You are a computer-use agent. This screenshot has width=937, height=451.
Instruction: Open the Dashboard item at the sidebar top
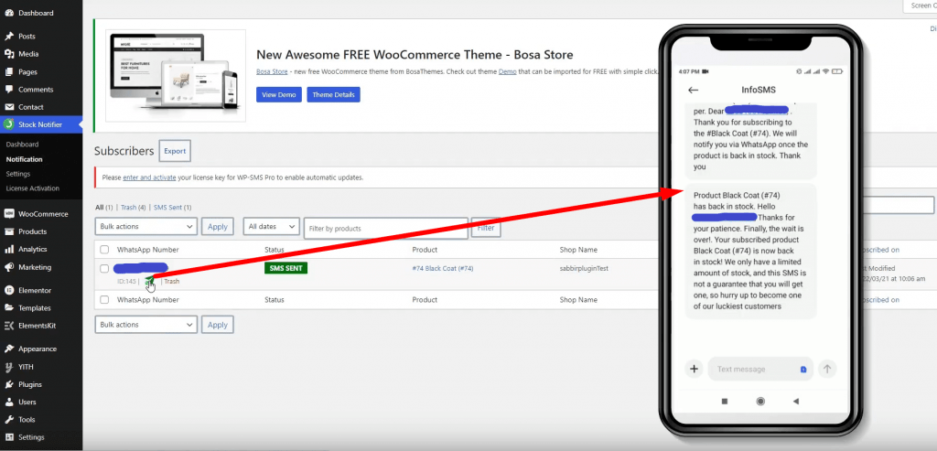36,13
